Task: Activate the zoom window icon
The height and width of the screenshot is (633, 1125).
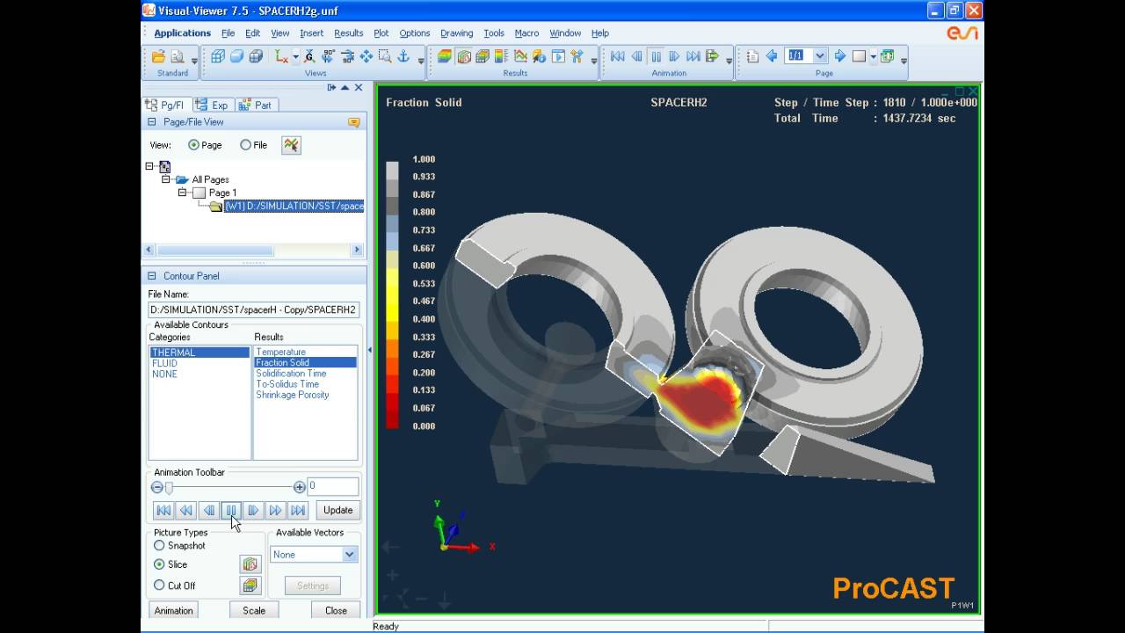Action: [x=385, y=56]
